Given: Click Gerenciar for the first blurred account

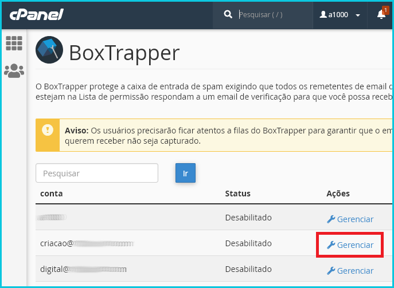Looking at the screenshot, I should 350,219.
